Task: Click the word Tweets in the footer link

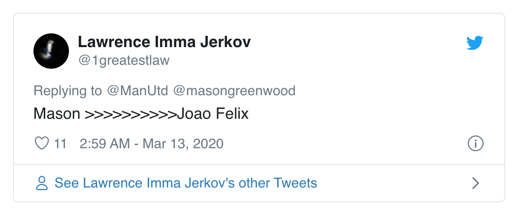Action: click(x=295, y=184)
